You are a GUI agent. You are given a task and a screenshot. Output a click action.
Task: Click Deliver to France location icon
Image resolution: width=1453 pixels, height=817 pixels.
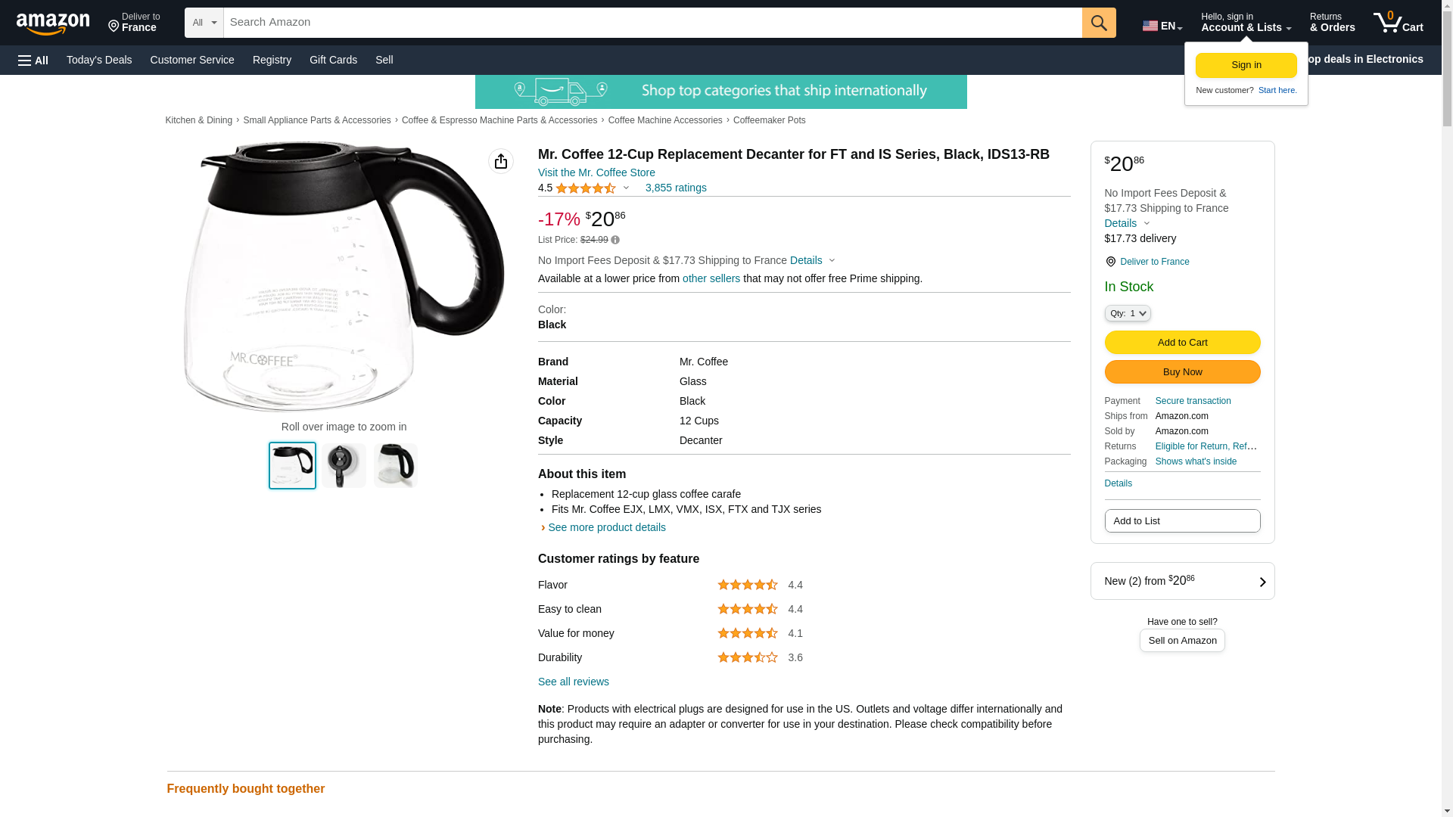(x=1110, y=262)
